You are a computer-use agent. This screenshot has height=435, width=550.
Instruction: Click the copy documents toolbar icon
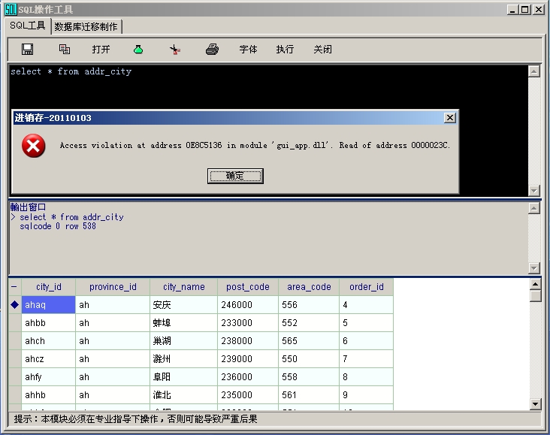click(65, 50)
